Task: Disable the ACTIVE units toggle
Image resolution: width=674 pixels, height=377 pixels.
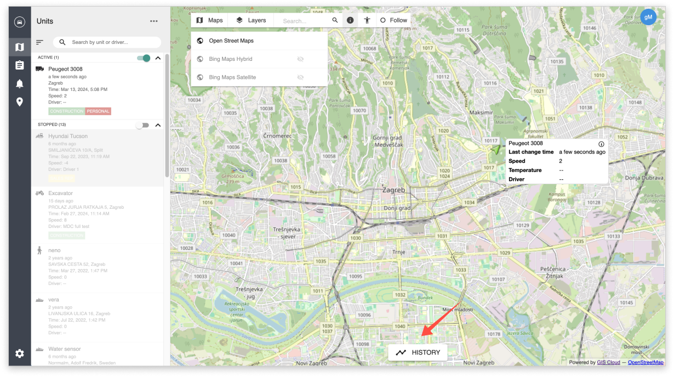Action: [x=144, y=57]
